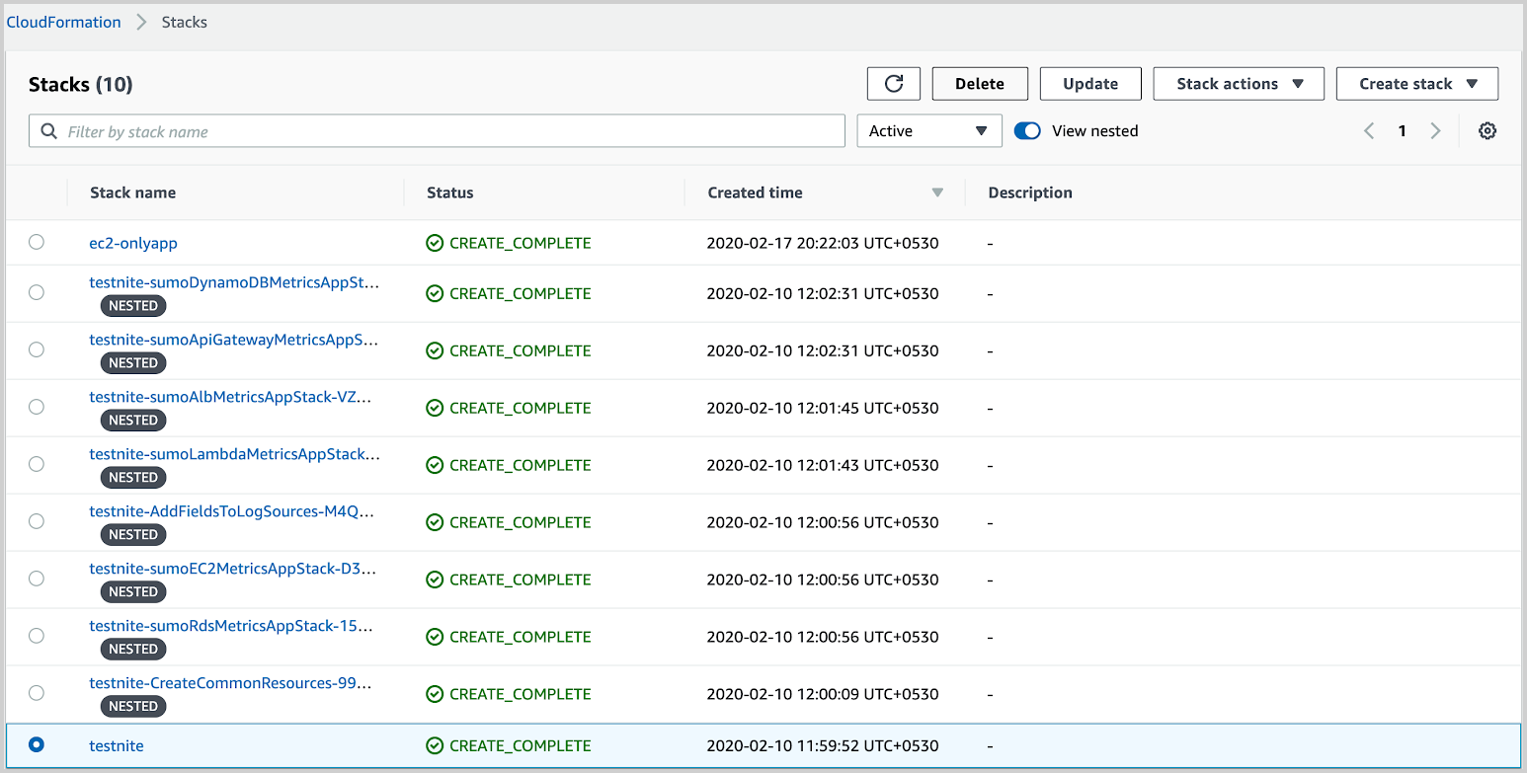Select the ec2-onlyapp radio button
Image resolution: width=1527 pixels, height=773 pixels.
(37, 242)
